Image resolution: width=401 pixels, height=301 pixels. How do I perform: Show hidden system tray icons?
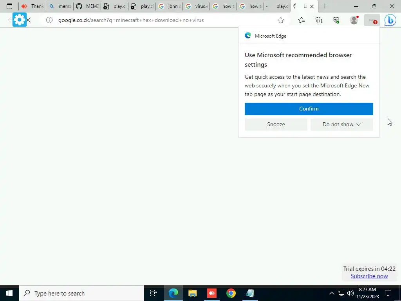pos(331,293)
